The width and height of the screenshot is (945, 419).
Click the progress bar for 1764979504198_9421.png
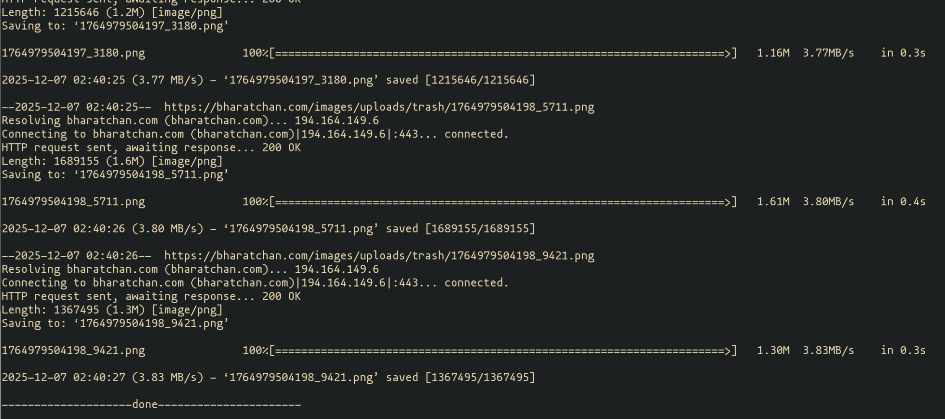coord(503,350)
